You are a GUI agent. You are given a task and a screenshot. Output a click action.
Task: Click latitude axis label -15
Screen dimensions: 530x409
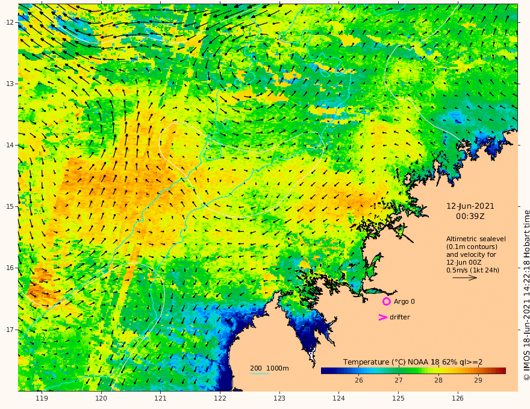click(9, 206)
